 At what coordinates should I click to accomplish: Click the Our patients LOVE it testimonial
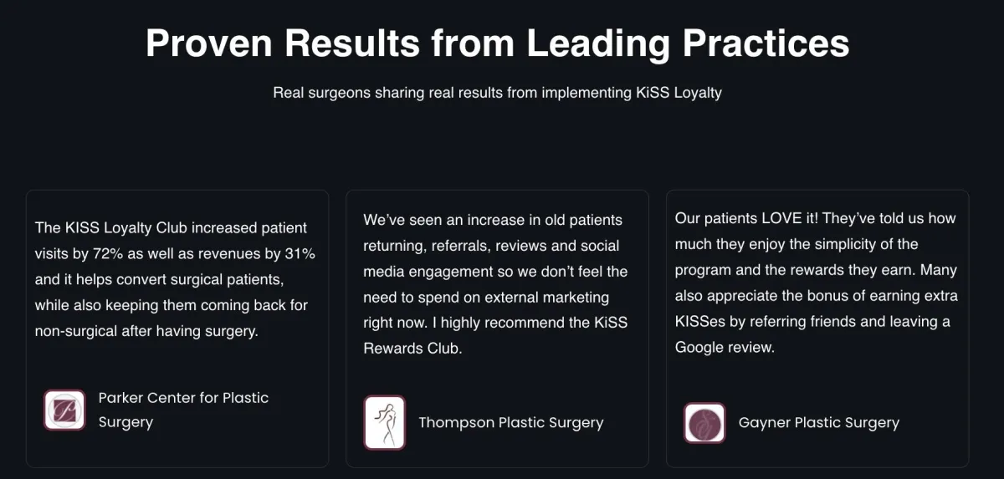817,283
